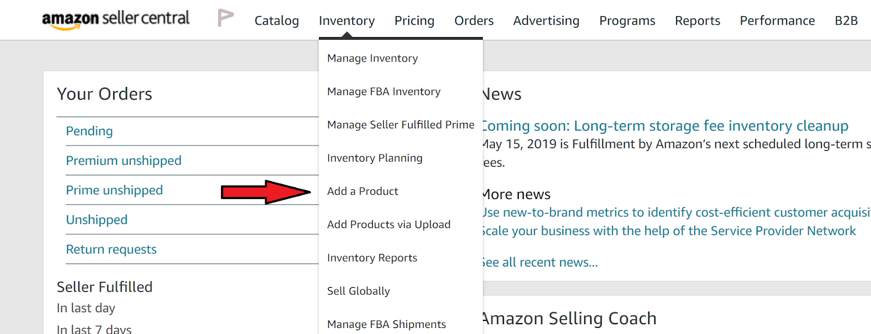The width and height of the screenshot is (871, 334).
Task: Choose Add Products via Upload
Action: click(389, 224)
